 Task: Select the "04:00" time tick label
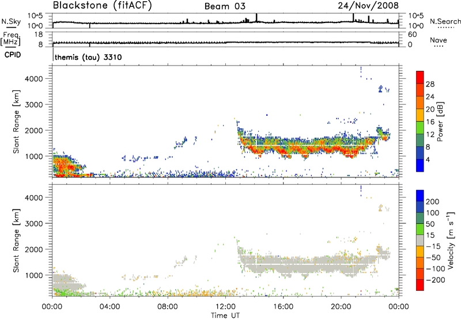coord(109,307)
